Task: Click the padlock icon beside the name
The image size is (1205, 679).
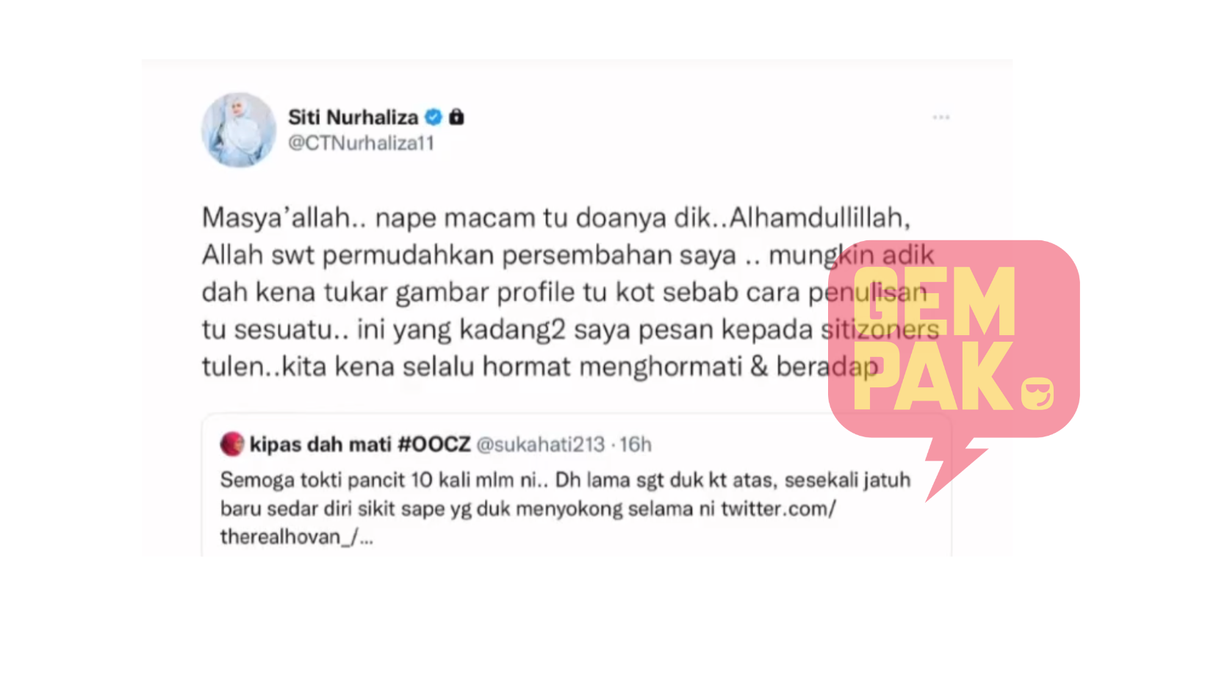Action: click(456, 117)
